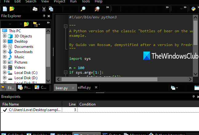Select Local Disk (D:) in the tree
This screenshot has height=135, width=199.
coord(26,78)
